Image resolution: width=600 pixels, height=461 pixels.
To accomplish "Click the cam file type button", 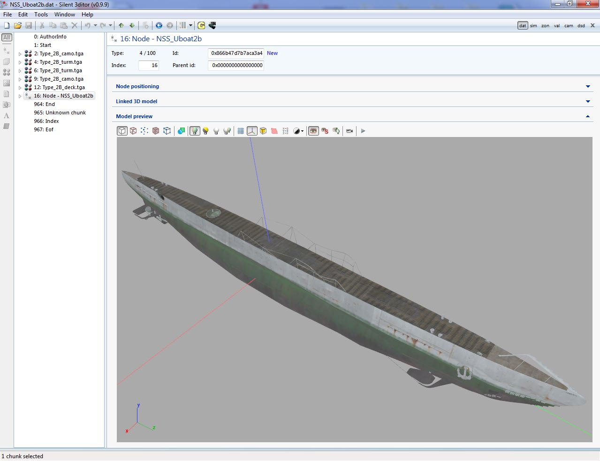I will (569, 26).
